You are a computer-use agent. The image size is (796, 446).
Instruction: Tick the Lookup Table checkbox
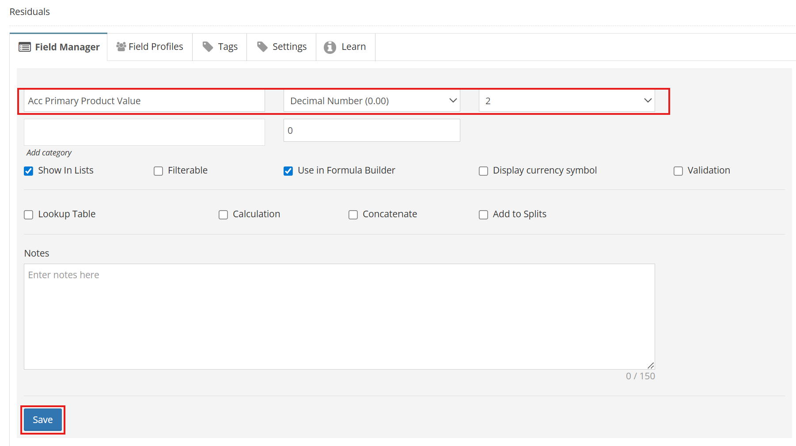(29, 215)
